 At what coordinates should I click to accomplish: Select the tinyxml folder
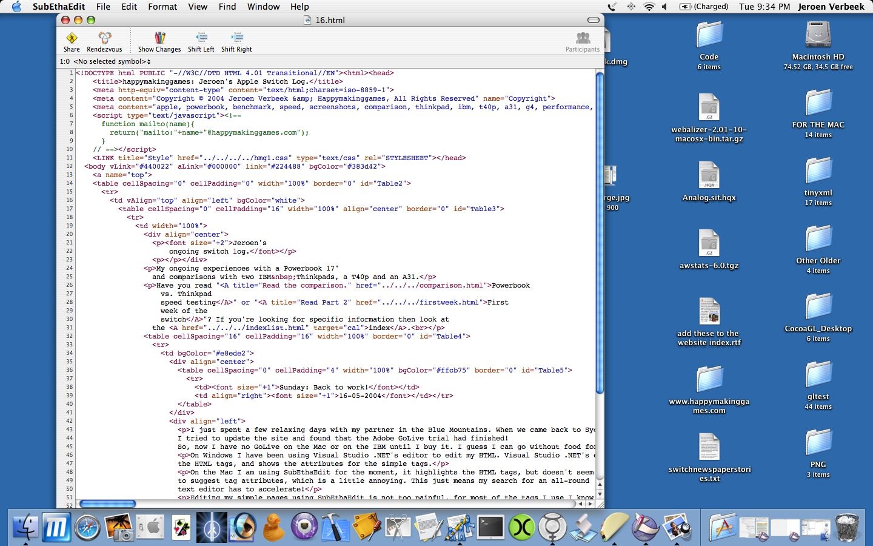[818, 171]
